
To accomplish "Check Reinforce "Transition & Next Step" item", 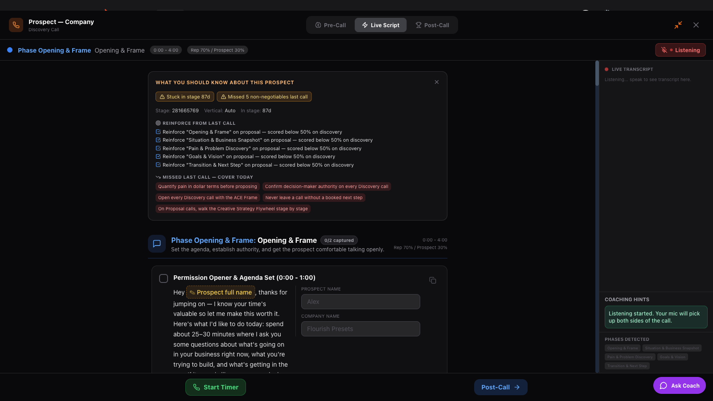I will 158,165.
